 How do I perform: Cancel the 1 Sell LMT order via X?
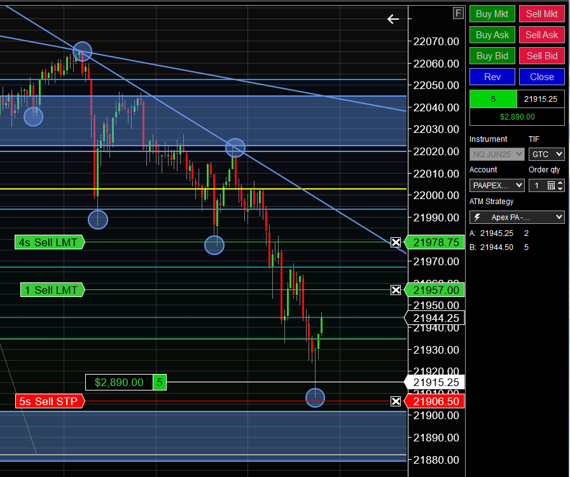396,290
